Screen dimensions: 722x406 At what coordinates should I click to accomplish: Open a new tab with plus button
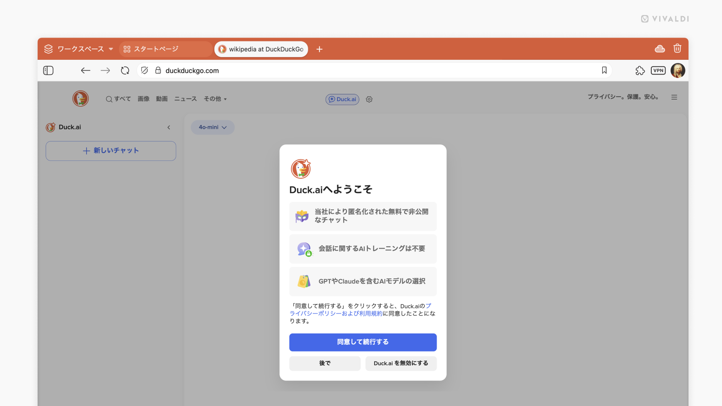pyautogui.click(x=319, y=49)
